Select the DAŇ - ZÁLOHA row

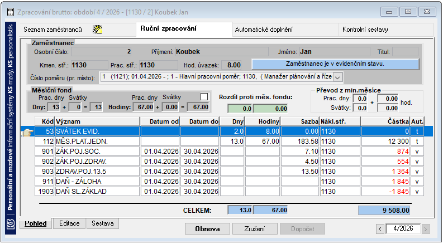pos(229,182)
